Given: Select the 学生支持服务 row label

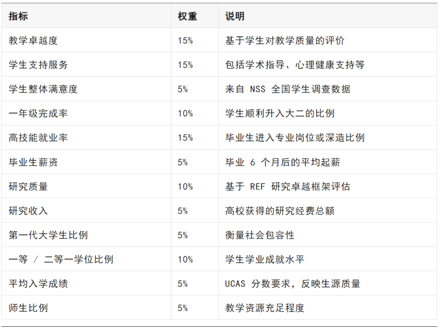Looking at the screenshot, I should (38, 65).
